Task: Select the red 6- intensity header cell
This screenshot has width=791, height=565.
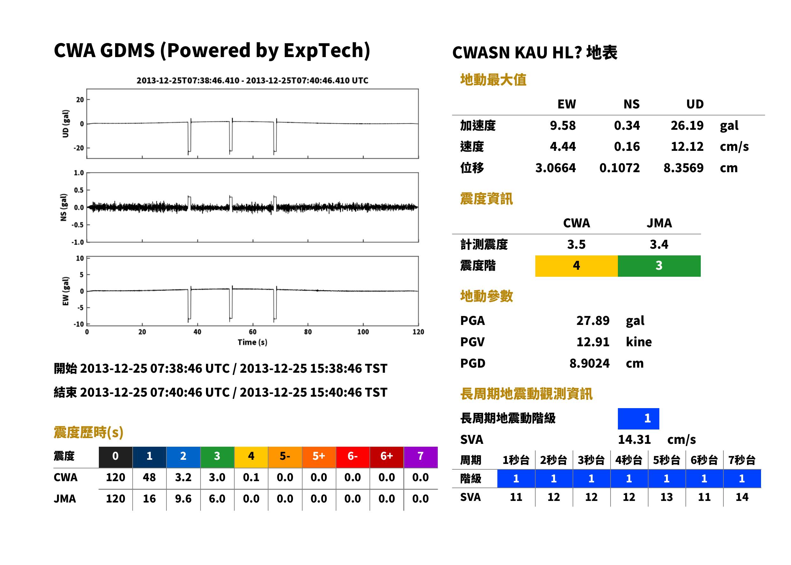Action: pos(353,457)
